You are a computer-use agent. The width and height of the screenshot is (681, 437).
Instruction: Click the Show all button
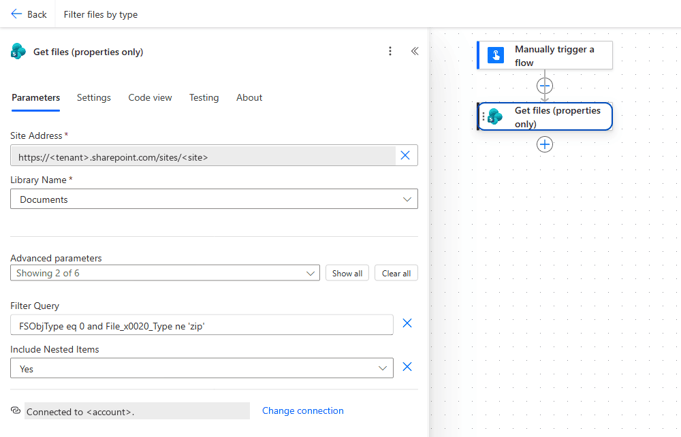(347, 273)
